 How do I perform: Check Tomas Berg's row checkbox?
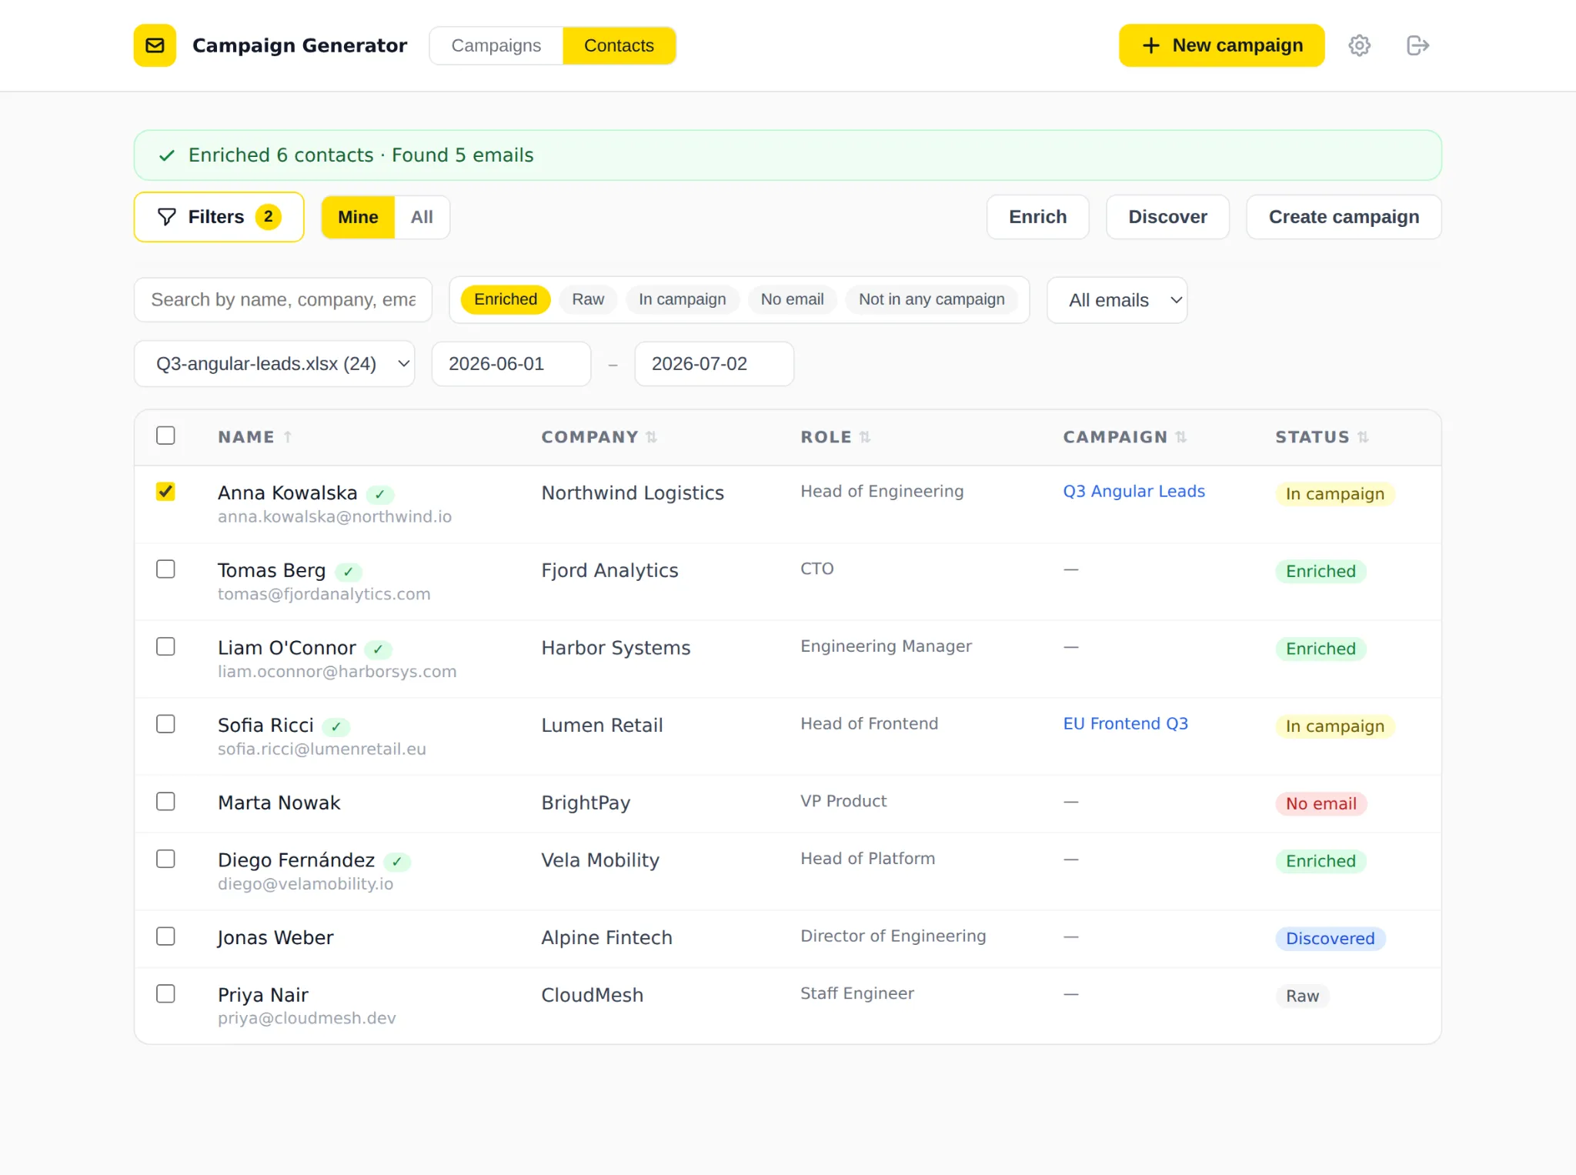(x=165, y=569)
